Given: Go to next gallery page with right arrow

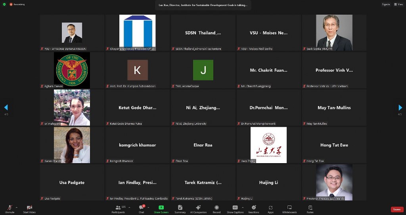Looking at the screenshot, I should (400, 108).
